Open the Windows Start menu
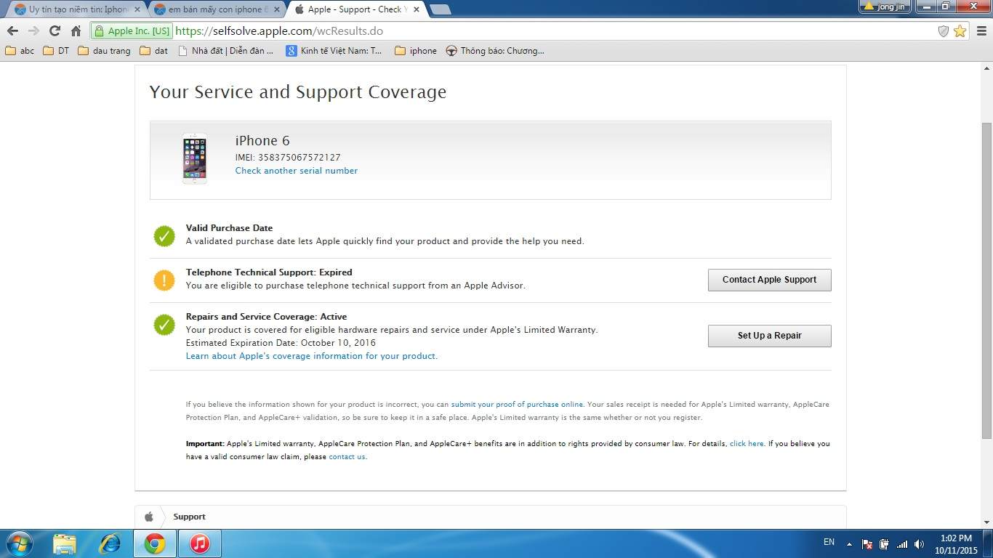 click(20, 543)
